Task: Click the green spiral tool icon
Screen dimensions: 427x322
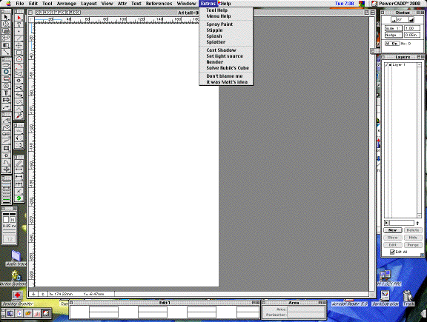Action: (19, 198)
